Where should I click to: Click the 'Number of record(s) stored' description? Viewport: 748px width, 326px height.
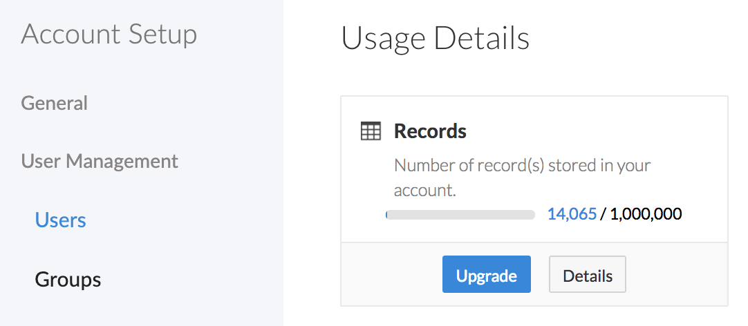[x=522, y=166]
